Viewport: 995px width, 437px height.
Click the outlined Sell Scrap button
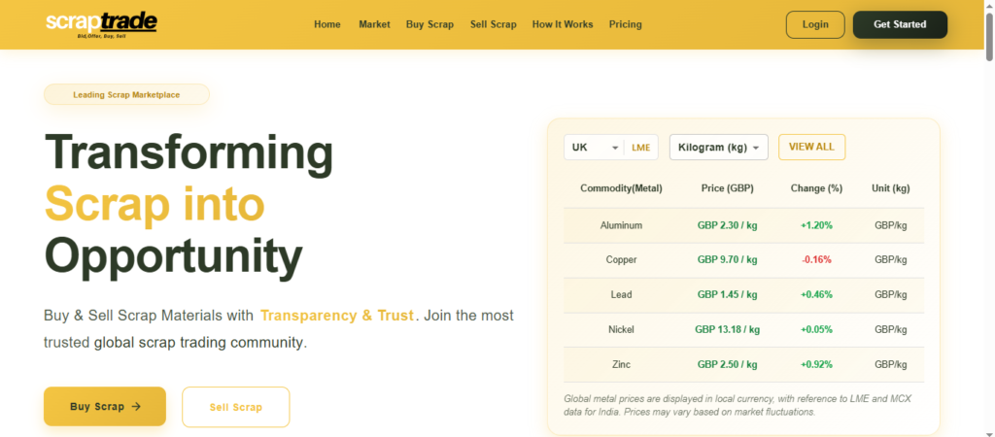pos(236,407)
